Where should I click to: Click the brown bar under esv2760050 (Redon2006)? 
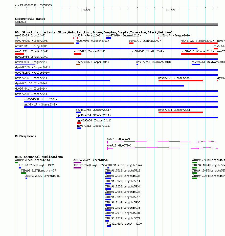pos(45,43)
